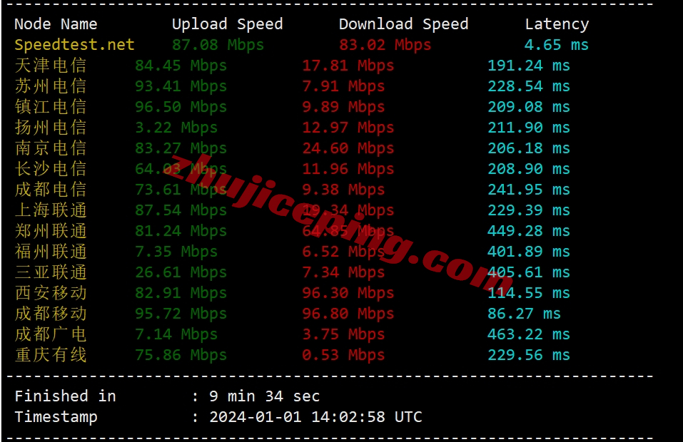Click the 扬州电信 upload speed 3.22 Mbps

pyautogui.click(x=176, y=128)
